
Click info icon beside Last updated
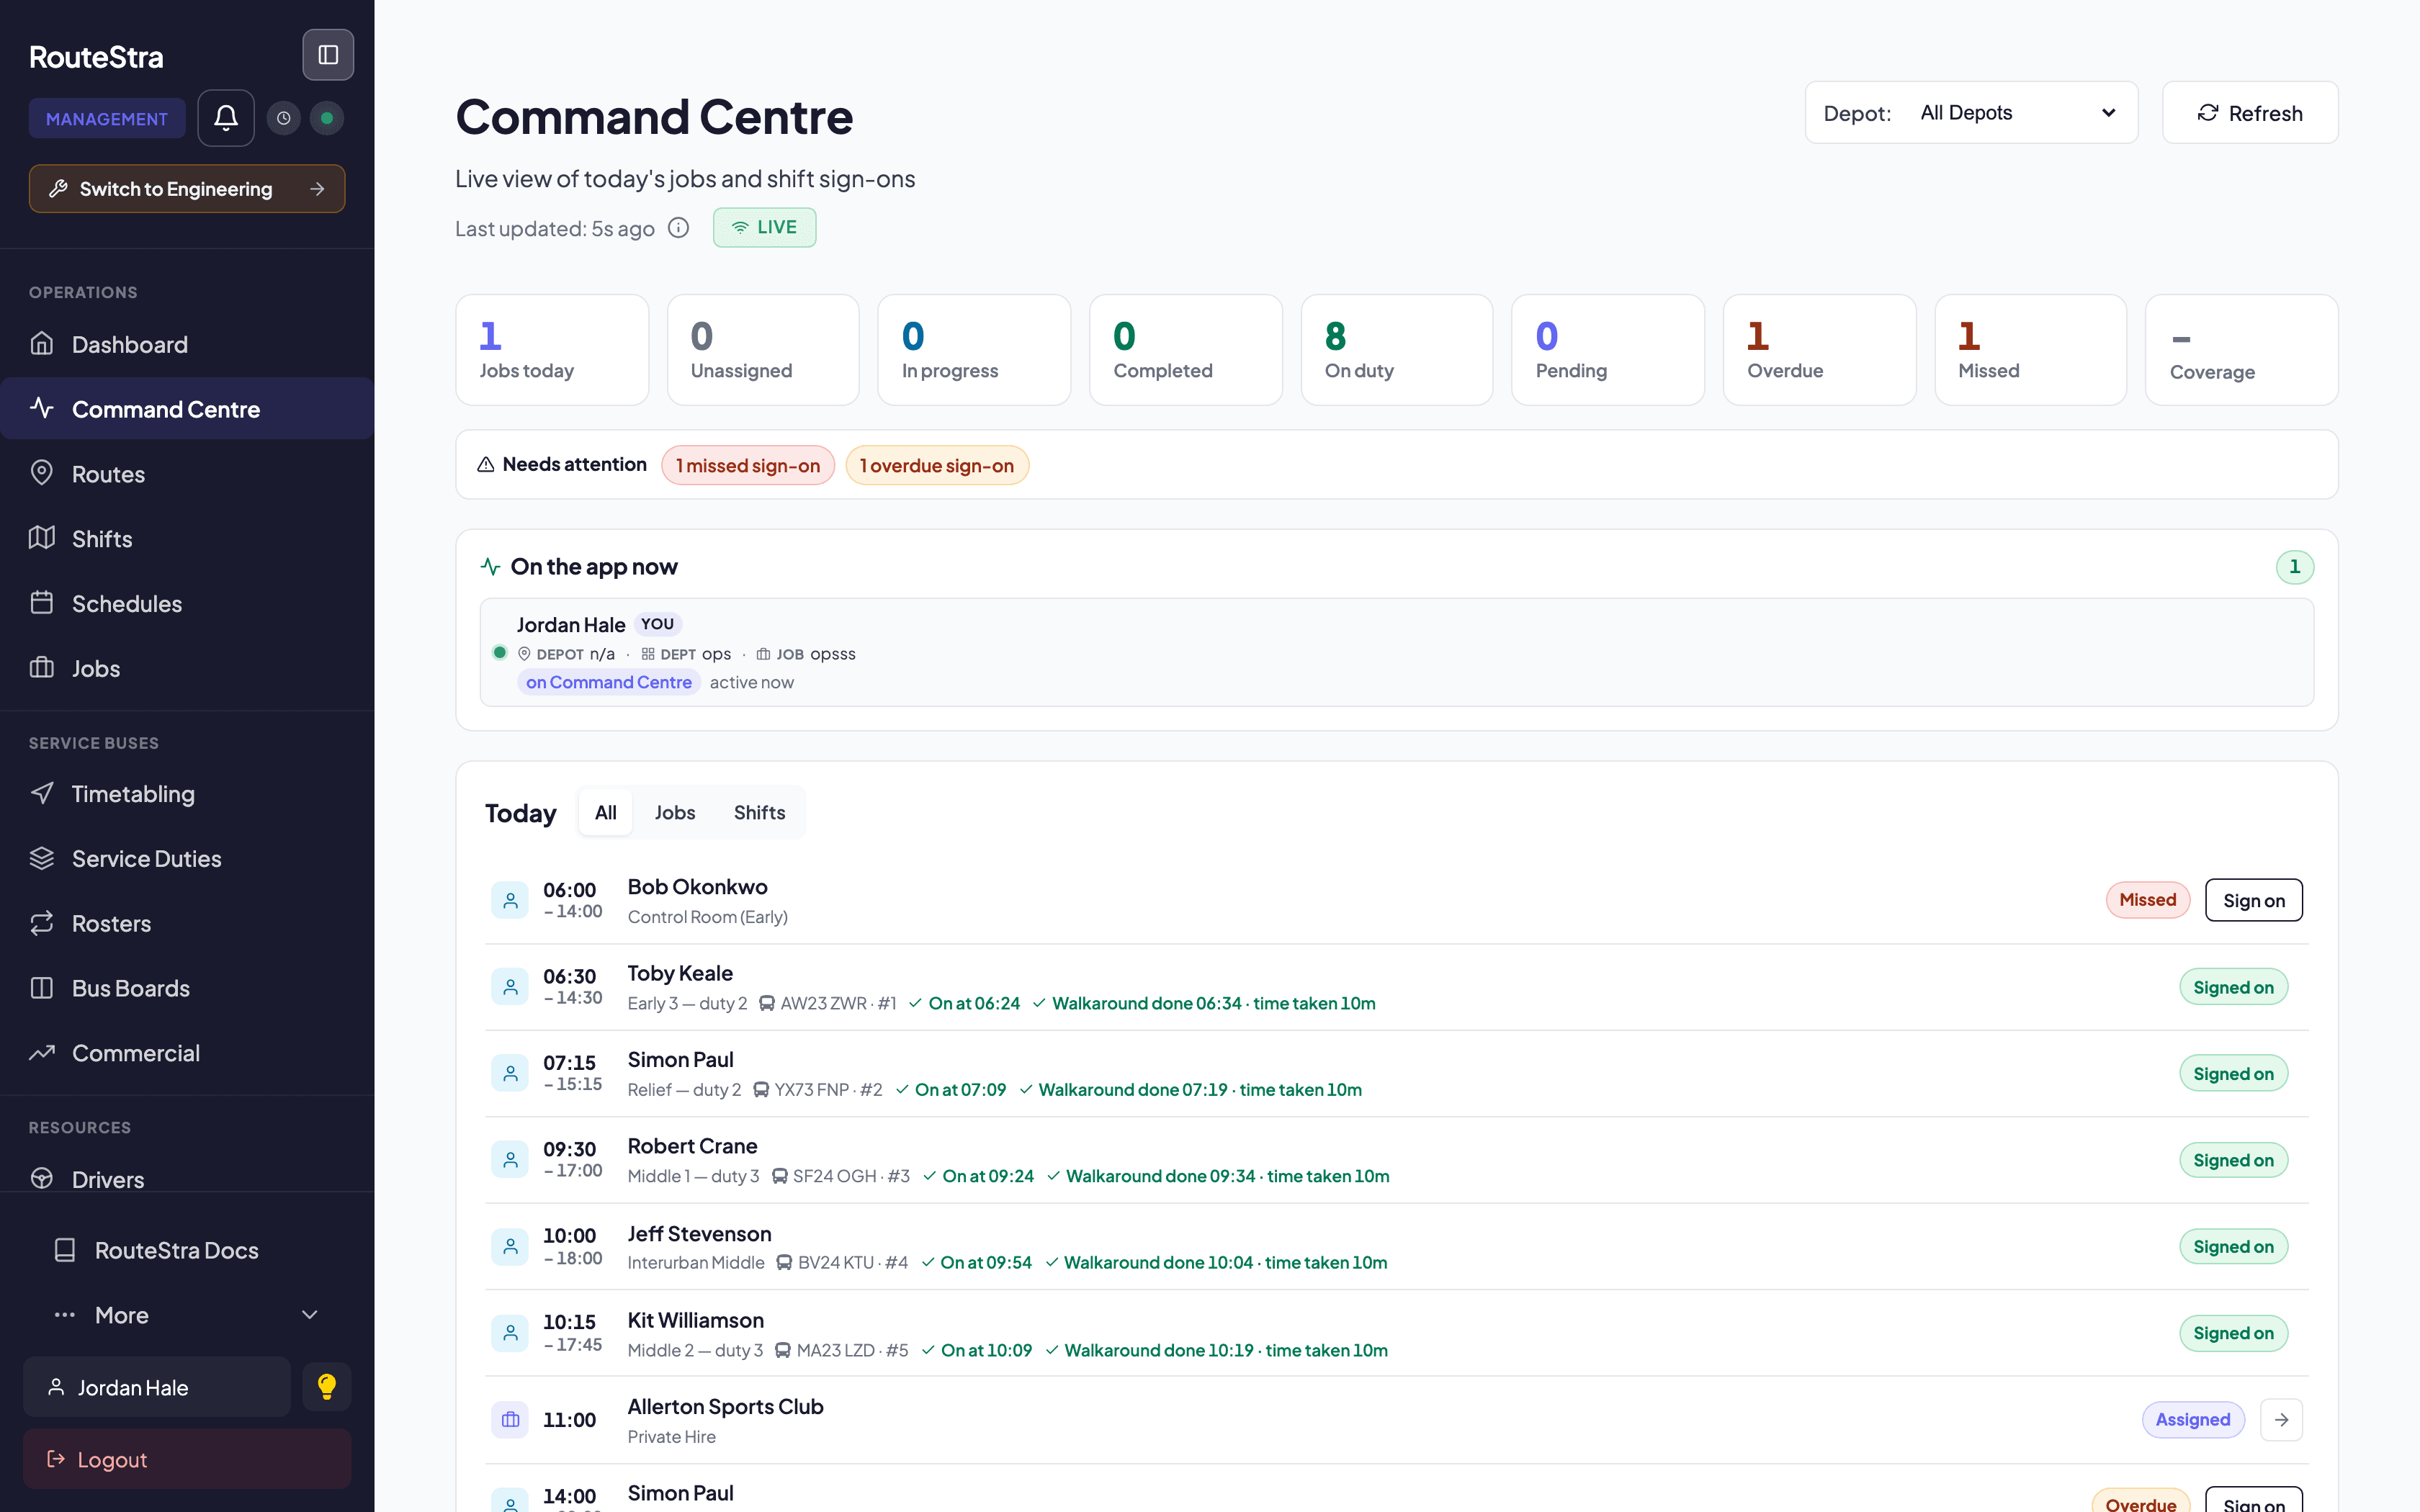tap(679, 228)
